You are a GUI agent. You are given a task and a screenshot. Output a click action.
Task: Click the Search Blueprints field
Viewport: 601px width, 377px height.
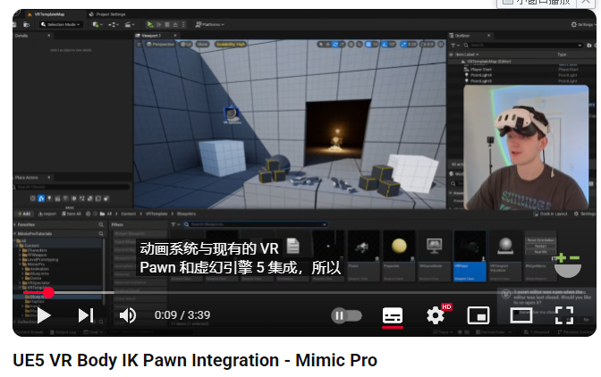[255, 224]
